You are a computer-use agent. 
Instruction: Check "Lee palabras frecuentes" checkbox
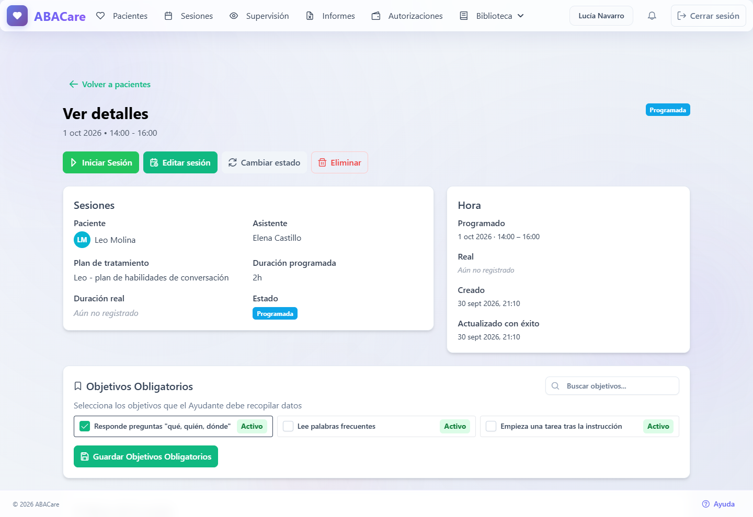(288, 426)
